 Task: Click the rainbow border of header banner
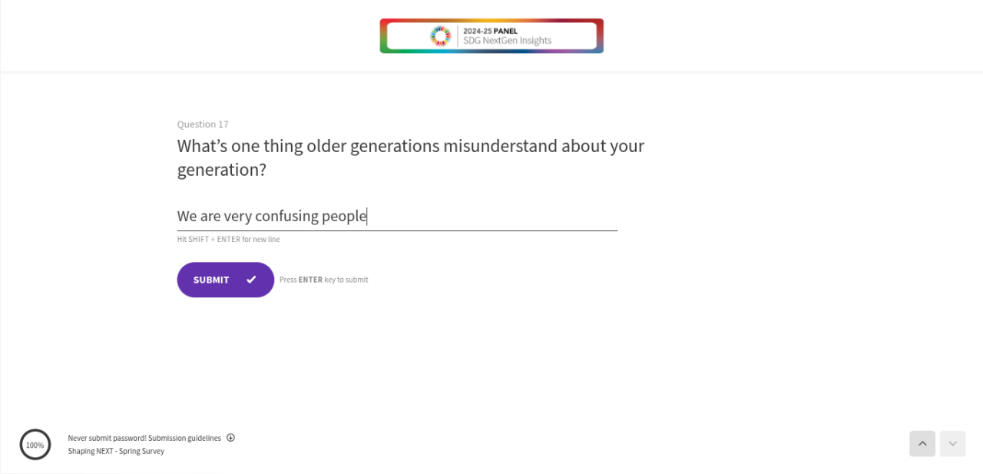(x=491, y=22)
